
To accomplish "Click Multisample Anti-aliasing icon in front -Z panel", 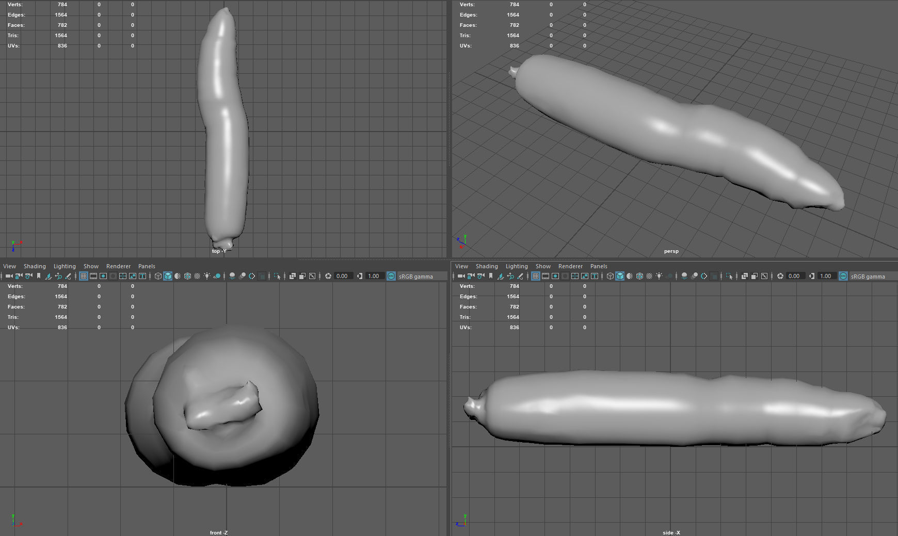I will (252, 276).
